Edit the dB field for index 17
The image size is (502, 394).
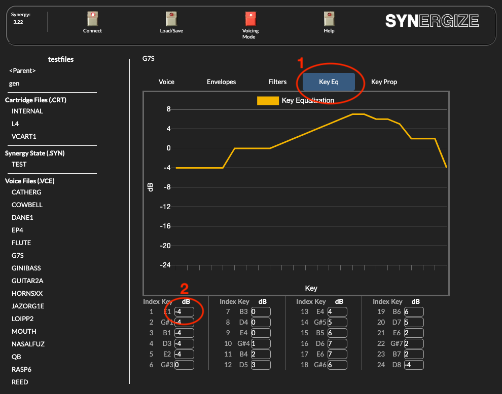click(337, 354)
